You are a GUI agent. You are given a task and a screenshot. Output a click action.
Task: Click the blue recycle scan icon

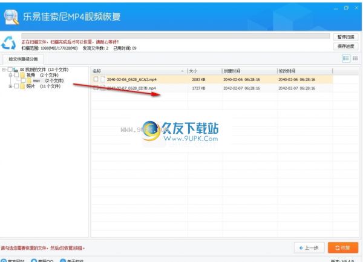8,43
